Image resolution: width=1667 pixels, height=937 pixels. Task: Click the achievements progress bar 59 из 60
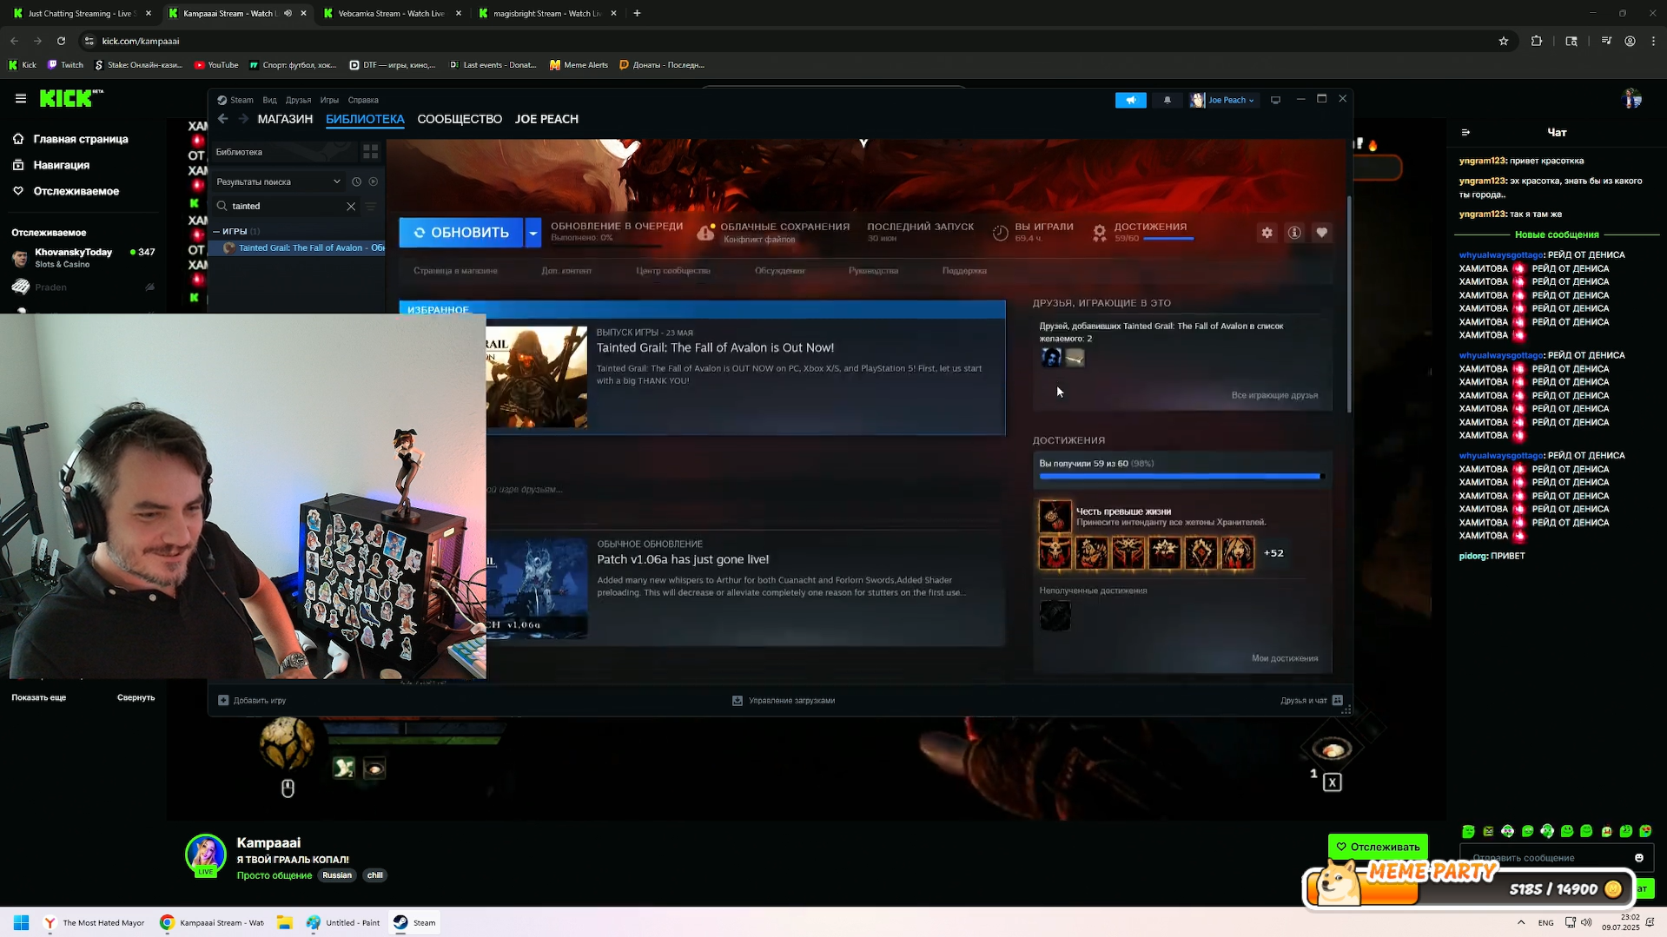[x=1180, y=476]
